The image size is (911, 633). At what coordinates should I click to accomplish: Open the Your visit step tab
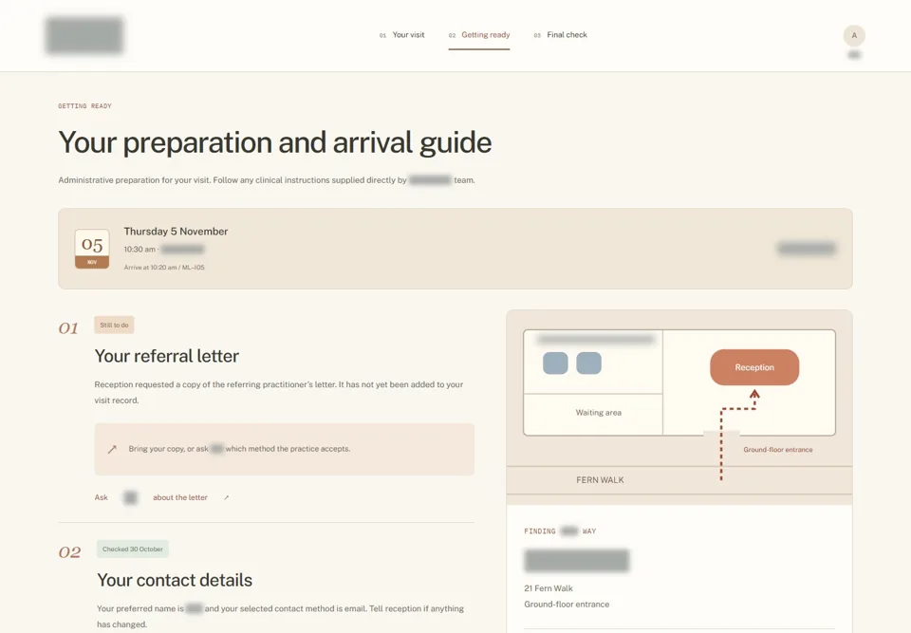pos(401,35)
